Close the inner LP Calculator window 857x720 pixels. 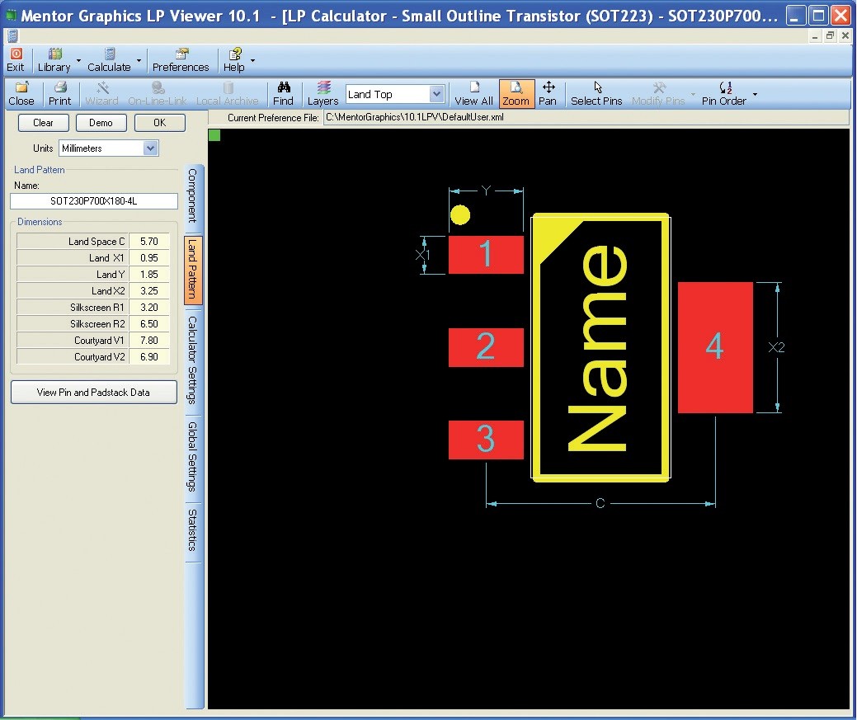(x=845, y=35)
